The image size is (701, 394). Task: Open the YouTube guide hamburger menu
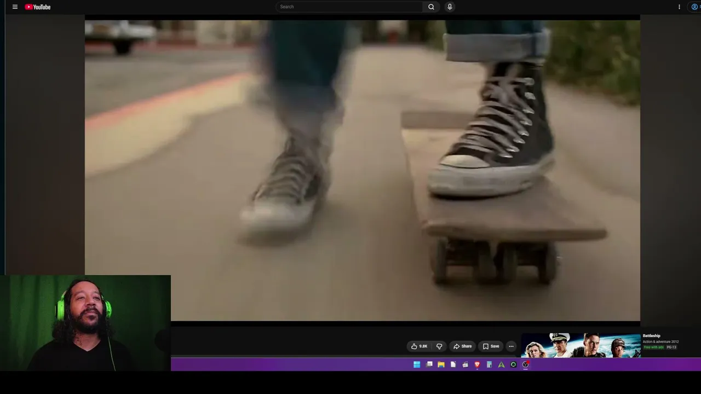15,7
